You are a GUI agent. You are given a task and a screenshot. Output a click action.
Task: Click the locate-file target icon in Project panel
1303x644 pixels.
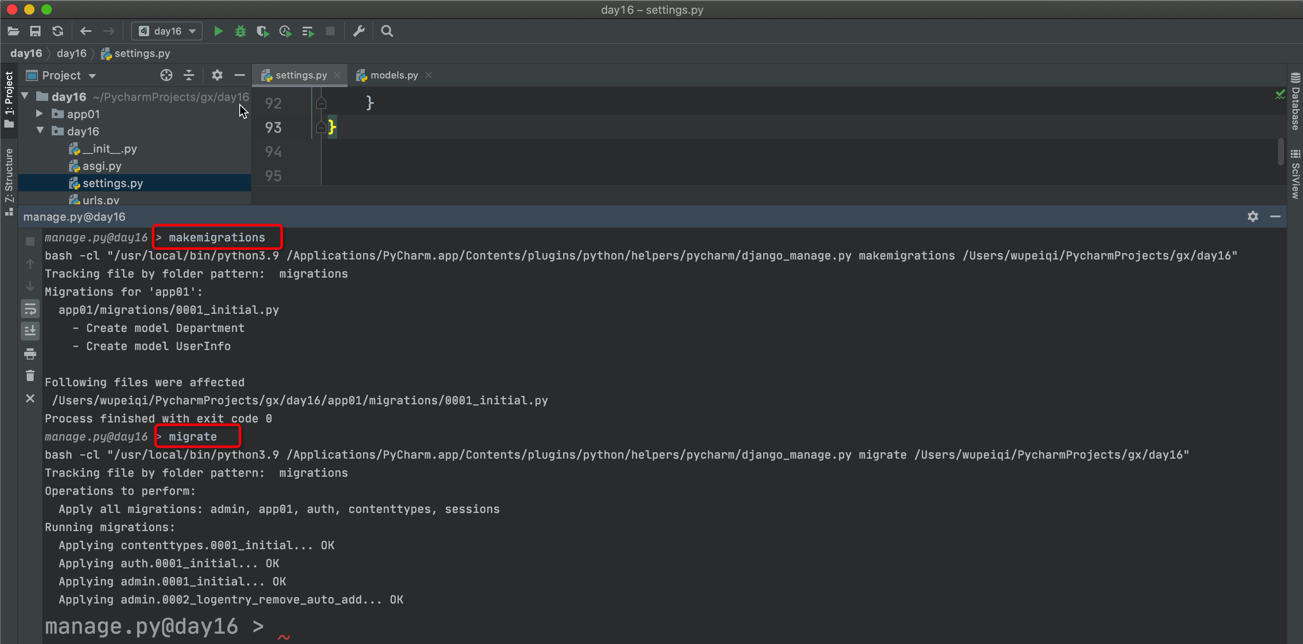(x=166, y=75)
